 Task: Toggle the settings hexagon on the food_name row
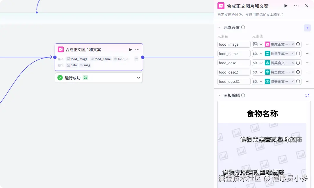click(x=298, y=53)
